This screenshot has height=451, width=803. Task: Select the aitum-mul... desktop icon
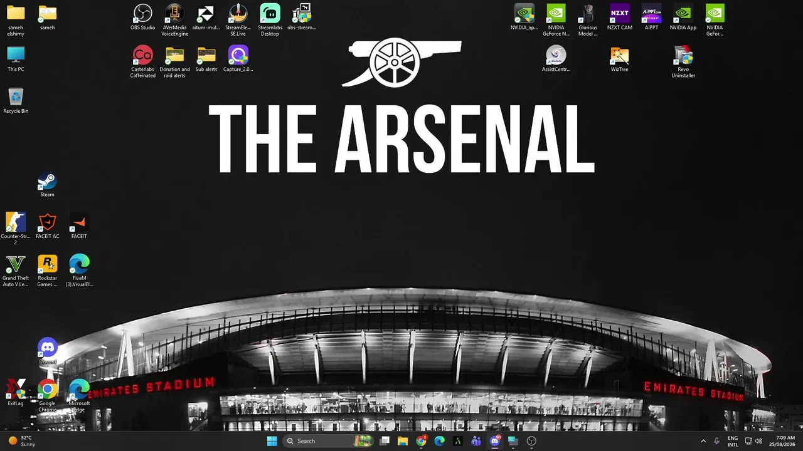(206, 18)
